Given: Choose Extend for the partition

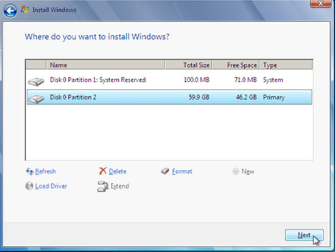Looking at the screenshot, I should (x=119, y=186).
